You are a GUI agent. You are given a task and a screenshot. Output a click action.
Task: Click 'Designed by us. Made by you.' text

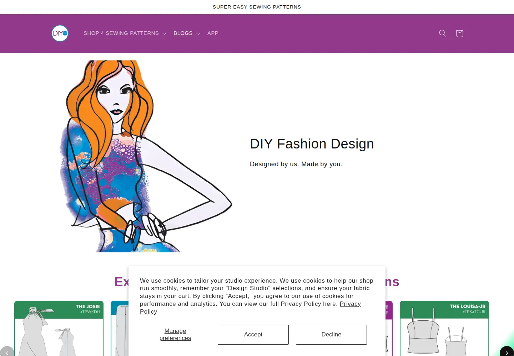296,164
